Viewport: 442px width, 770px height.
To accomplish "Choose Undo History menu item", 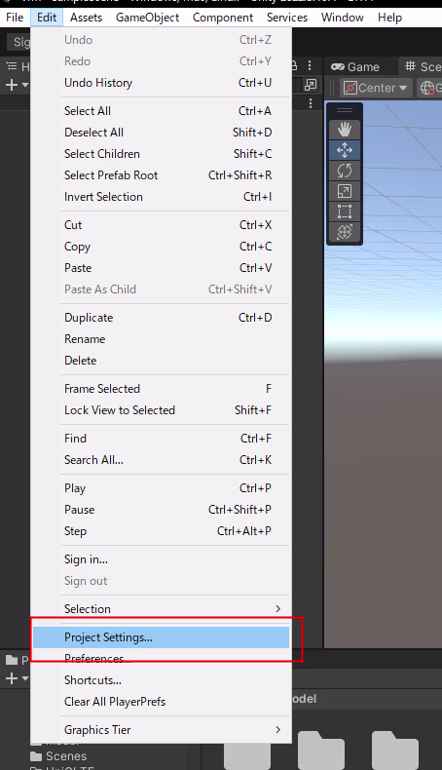I will pyautogui.click(x=161, y=83).
